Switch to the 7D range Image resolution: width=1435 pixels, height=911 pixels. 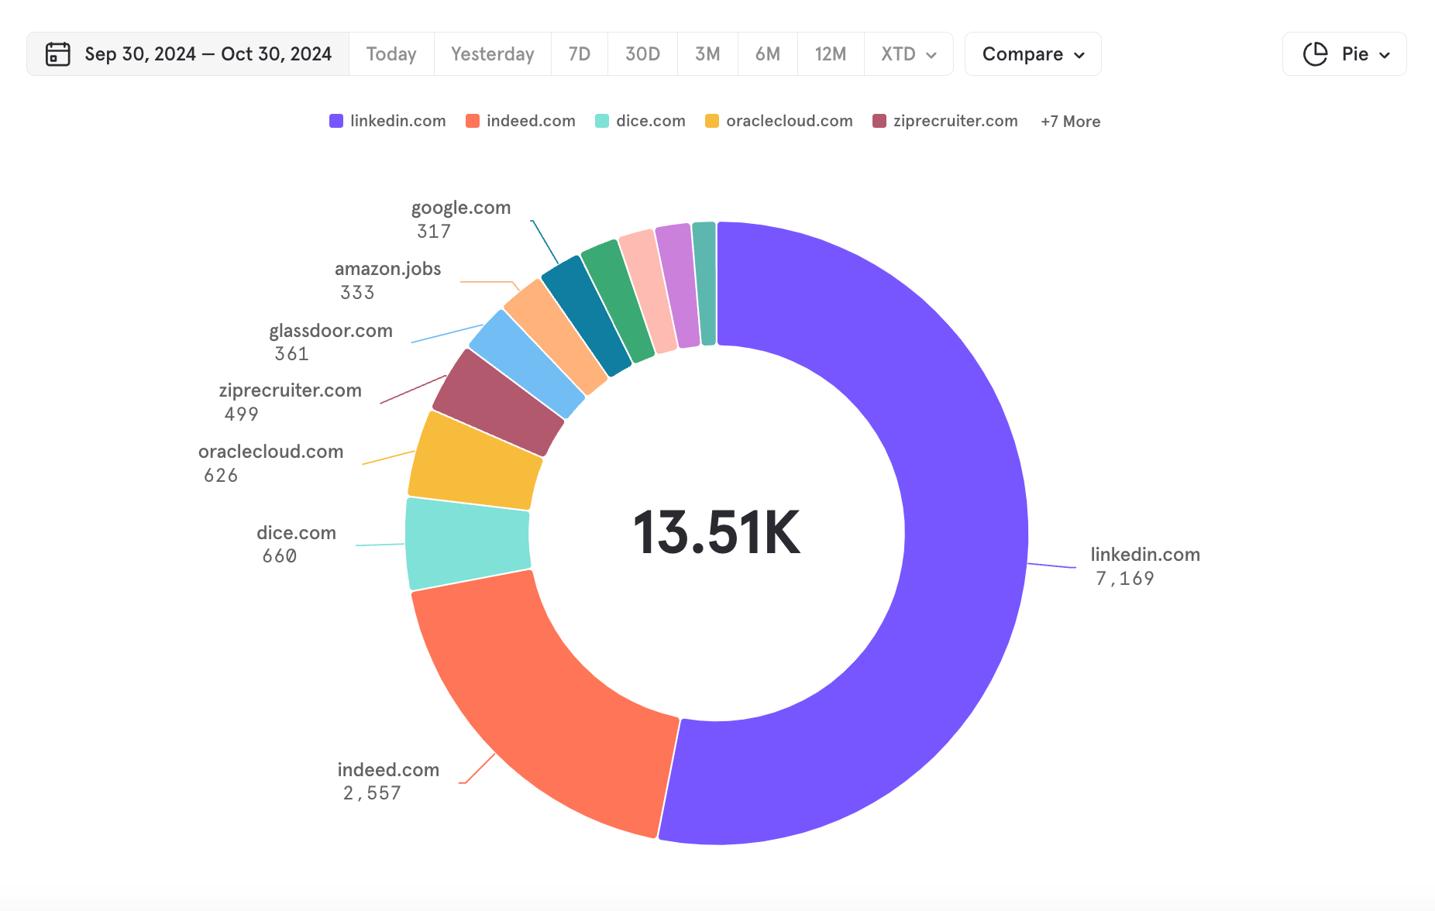[580, 54]
